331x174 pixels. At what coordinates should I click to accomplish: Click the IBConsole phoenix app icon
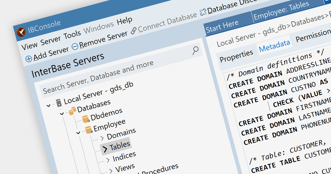[21, 32]
